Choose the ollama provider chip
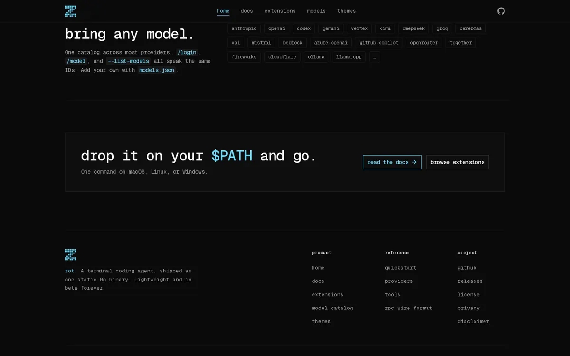 coord(316,57)
